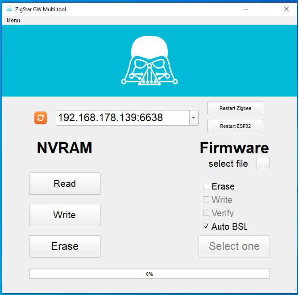
Task: Click Restart Zigbee button
Action: pyautogui.click(x=235, y=108)
